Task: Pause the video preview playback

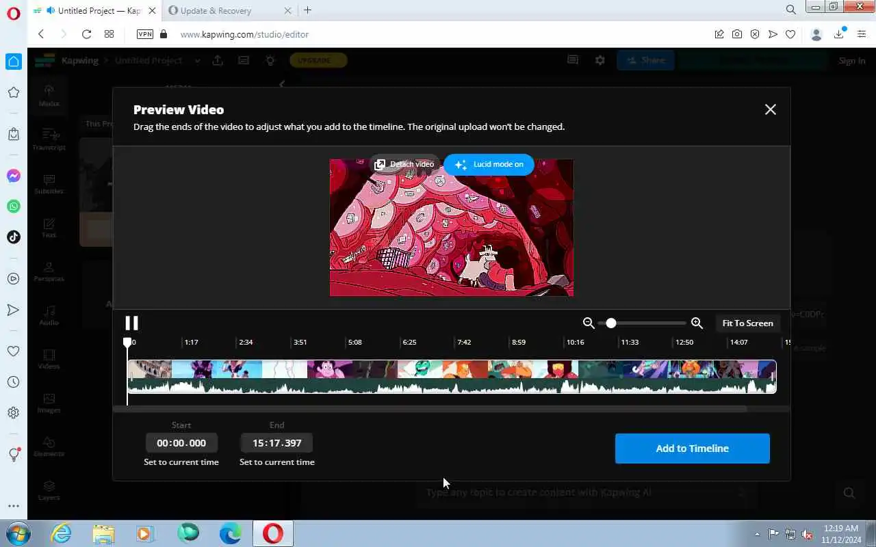Action: [131, 323]
